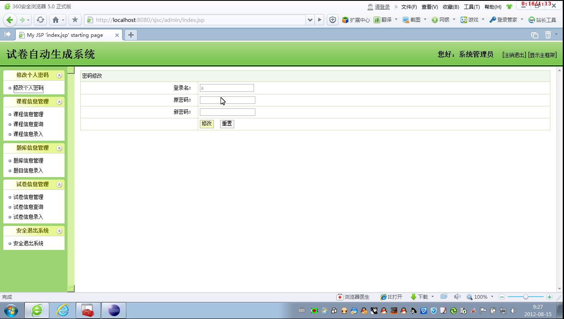The width and height of the screenshot is (564, 319).
Task: Click the 修改 submit button
Action: (207, 124)
